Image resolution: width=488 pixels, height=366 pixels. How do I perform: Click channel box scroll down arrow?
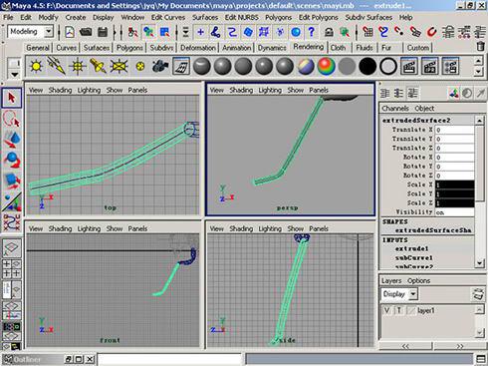pyautogui.click(x=479, y=263)
